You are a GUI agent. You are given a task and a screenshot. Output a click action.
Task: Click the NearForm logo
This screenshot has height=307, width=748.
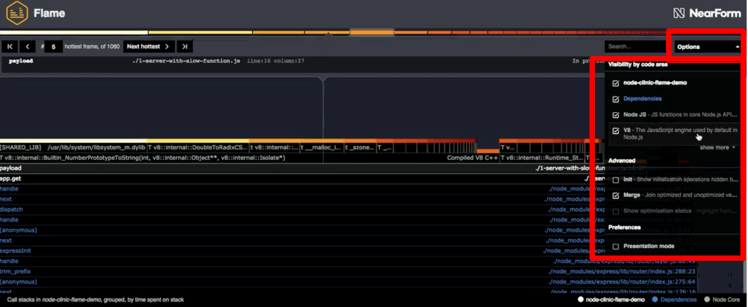pyautogui.click(x=707, y=13)
